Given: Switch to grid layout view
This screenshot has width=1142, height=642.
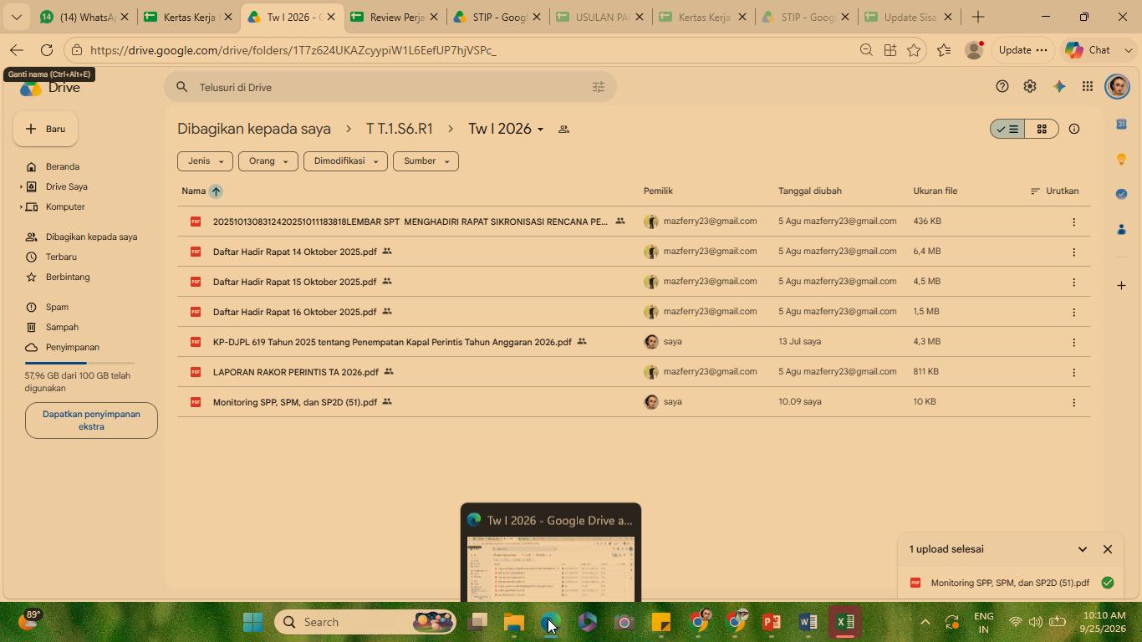Looking at the screenshot, I should coord(1042,129).
